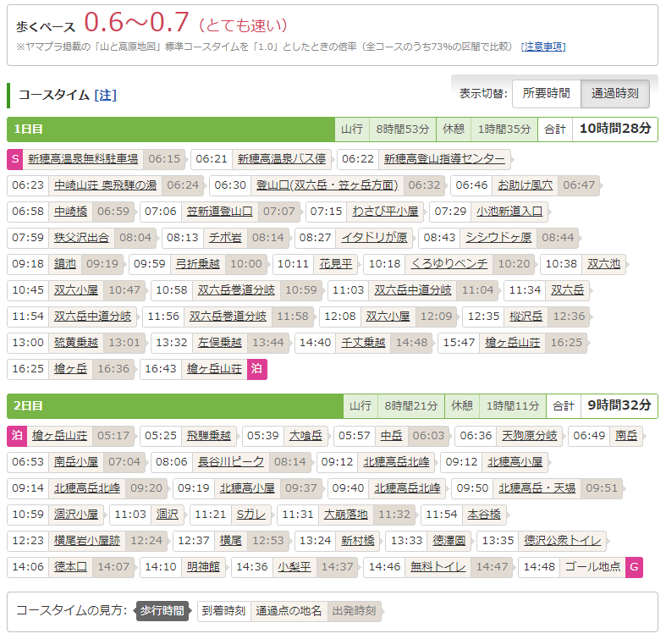The width and height of the screenshot is (666, 639).
Task: Open わさび平小屋 link
Action: 385,212
